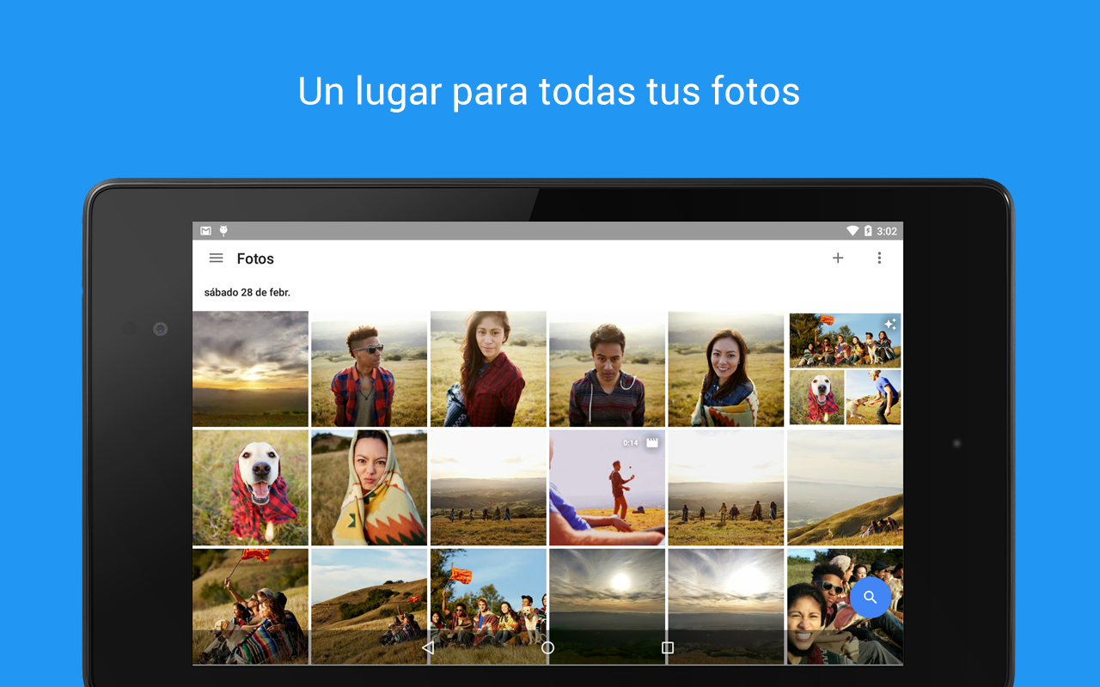Tap the Gmail notification icon in status bar
Screen dimensions: 1100x687
click(x=206, y=231)
